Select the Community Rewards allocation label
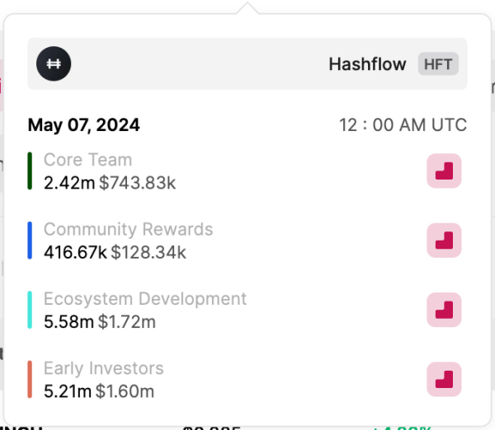This screenshot has width=495, height=430. (x=128, y=229)
